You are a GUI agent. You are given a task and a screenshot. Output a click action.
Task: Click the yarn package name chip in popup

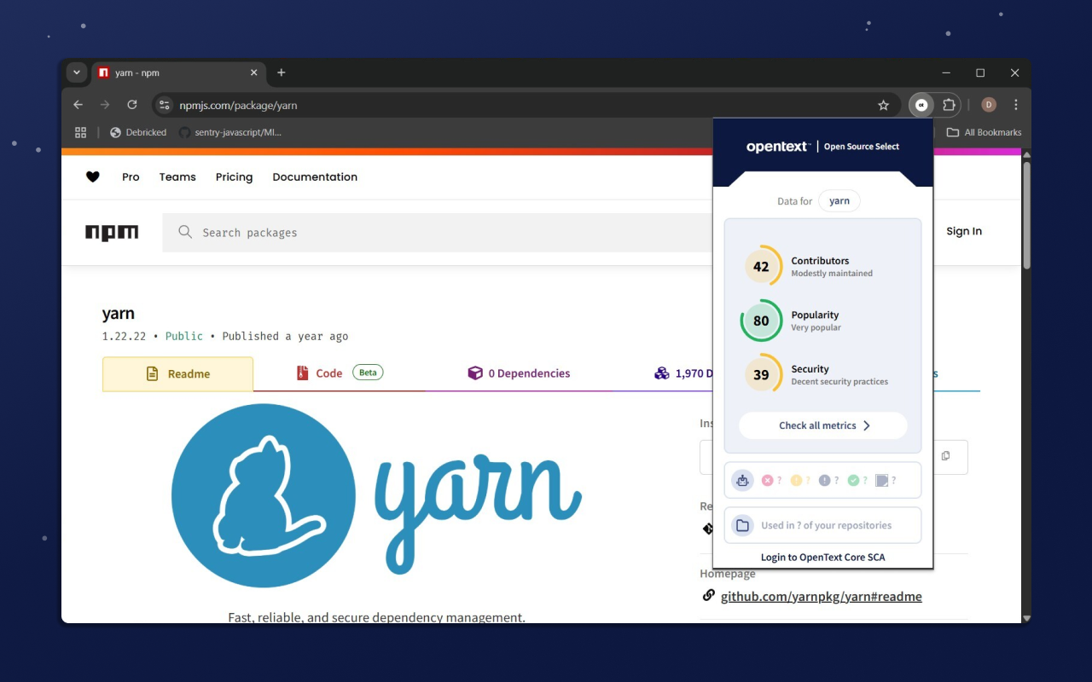839,201
